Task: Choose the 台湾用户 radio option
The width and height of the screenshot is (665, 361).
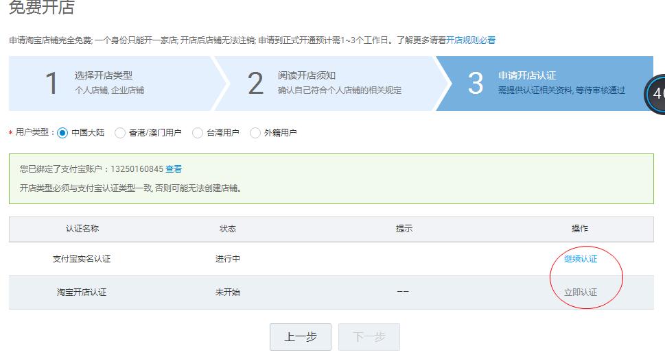Action: (198, 133)
